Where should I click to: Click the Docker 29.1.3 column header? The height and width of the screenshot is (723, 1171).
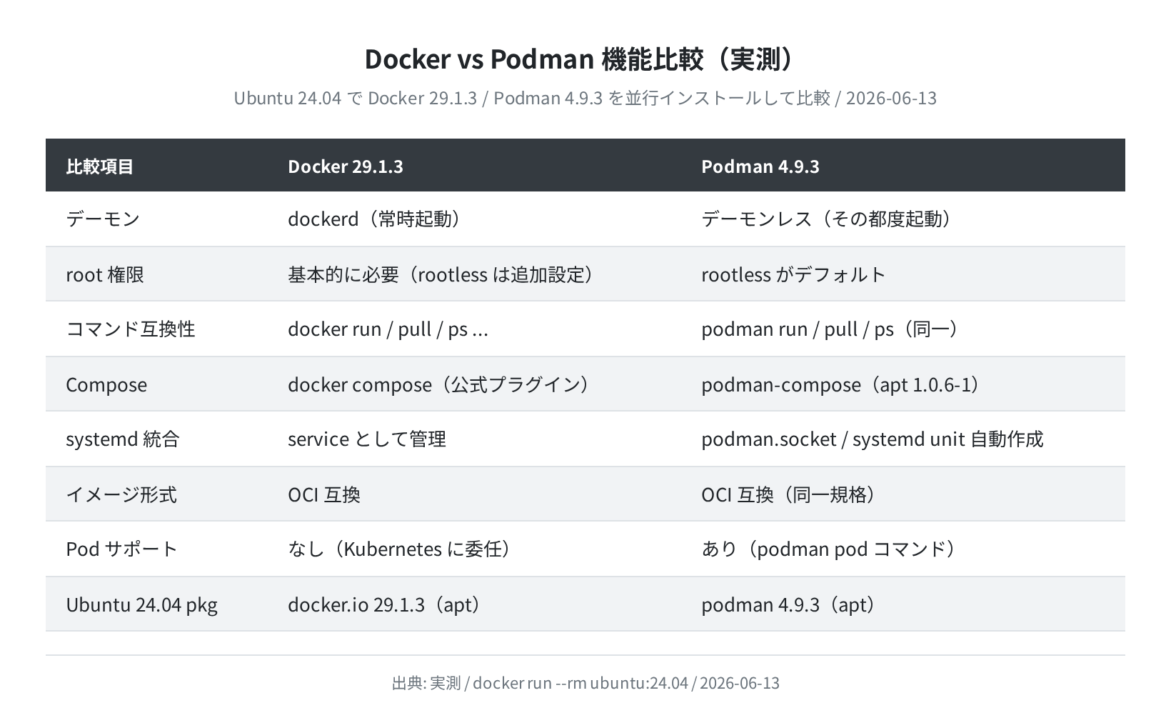[x=346, y=166]
